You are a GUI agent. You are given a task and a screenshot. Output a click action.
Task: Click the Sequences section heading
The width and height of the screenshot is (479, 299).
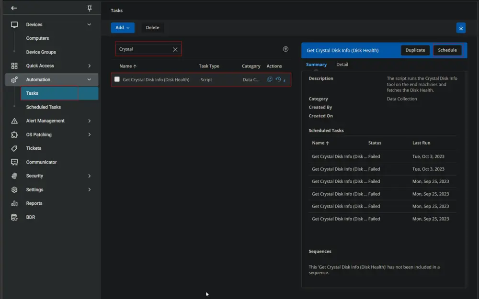[320, 252]
